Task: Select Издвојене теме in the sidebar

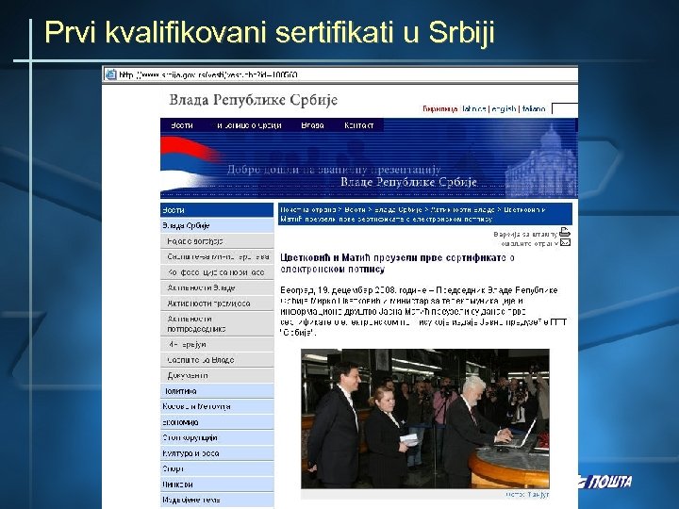Action: click(217, 500)
